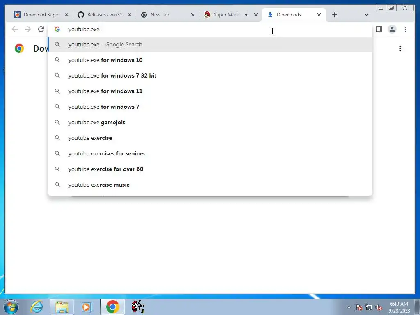Show hidden system tray icons
This screenshot has height=315, width=420.
pos(349,307)
